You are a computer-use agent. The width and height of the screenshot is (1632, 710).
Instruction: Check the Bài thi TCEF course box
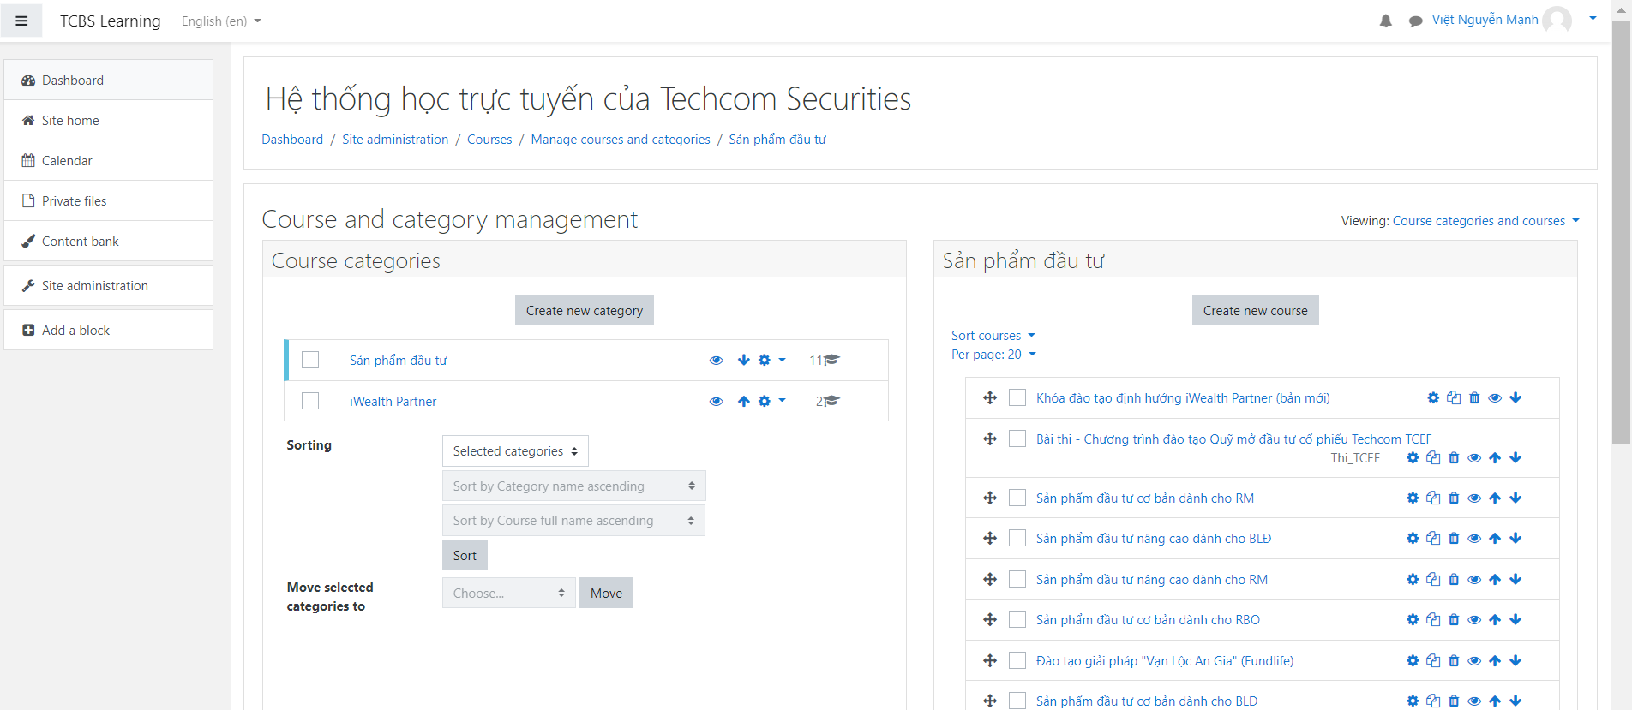(x=1017, y=439)
